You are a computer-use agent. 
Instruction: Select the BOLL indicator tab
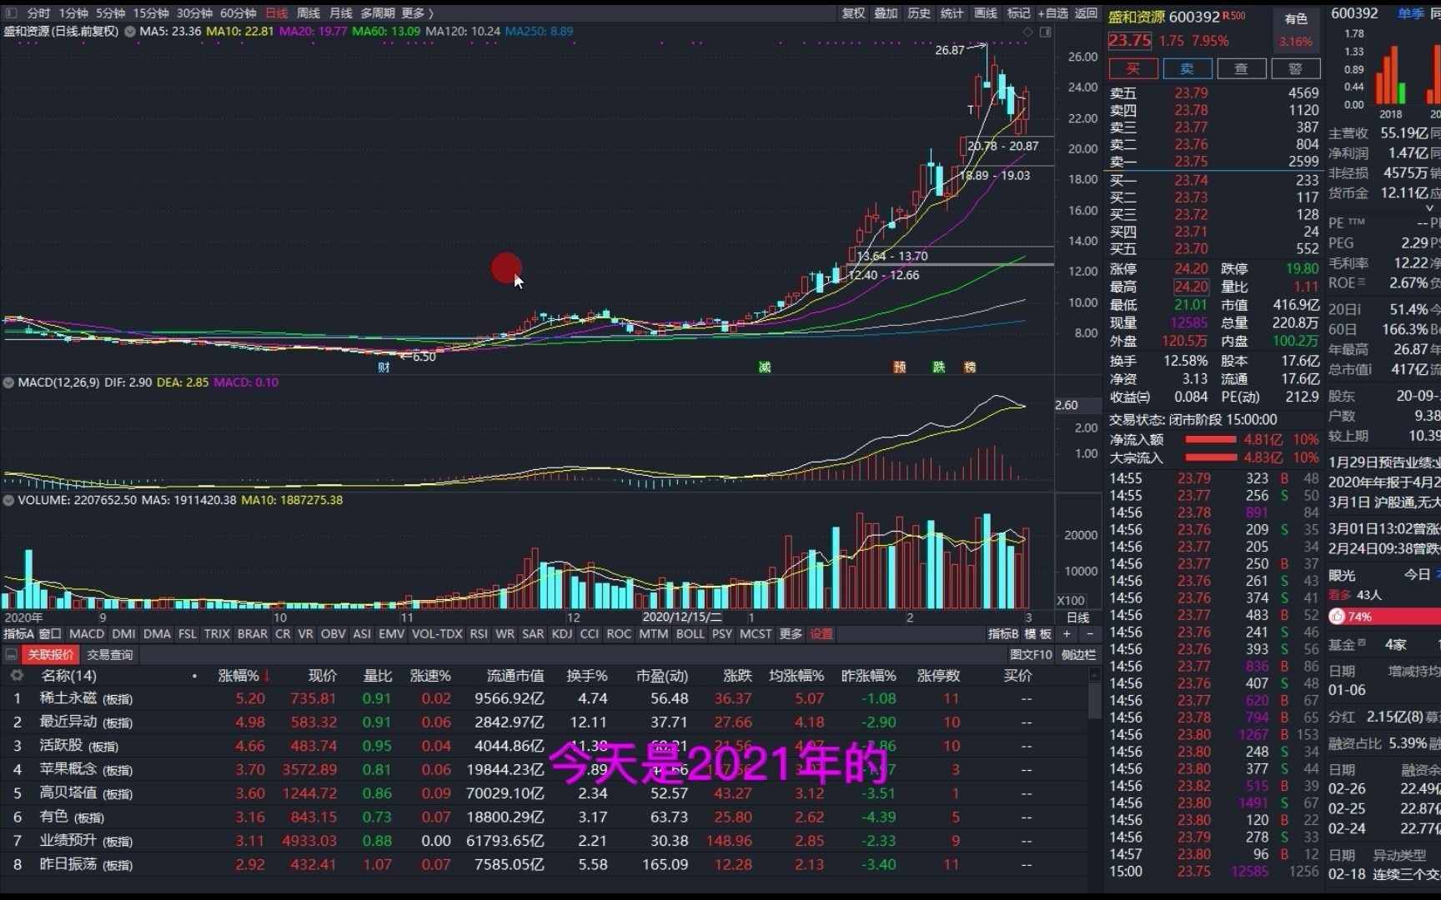pyautogui.click(x=690, y=634)
